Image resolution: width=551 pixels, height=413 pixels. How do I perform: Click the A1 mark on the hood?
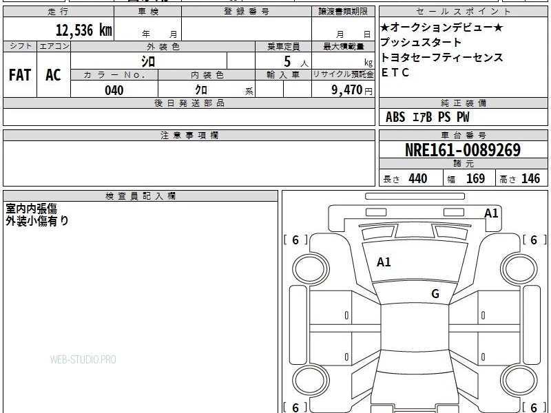(384, 262)
